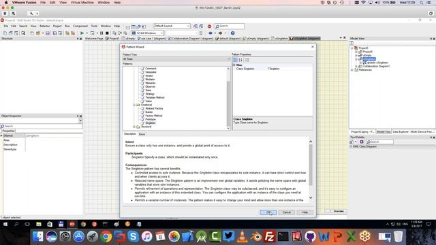Image resolution: width=436 pixels, height=245 pixels.
Task: Switch to the use case 1 diagram tab
Action: click(x=151, y=39)
